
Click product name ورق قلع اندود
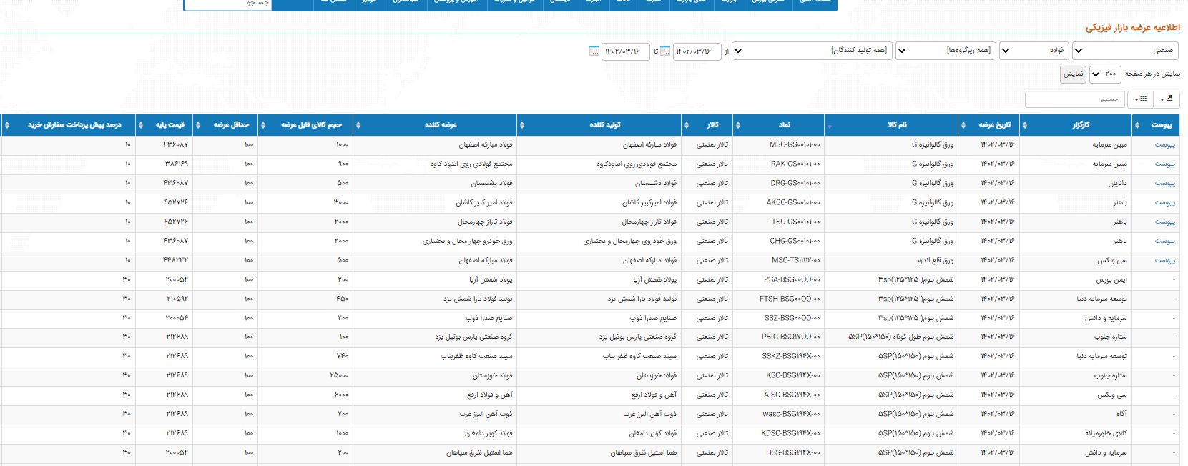tap(935, 261)
